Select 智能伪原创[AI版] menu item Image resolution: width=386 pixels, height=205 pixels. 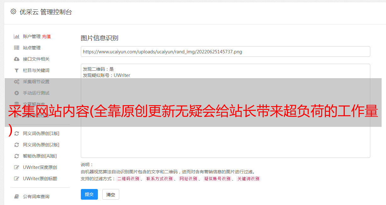point(40,156)
